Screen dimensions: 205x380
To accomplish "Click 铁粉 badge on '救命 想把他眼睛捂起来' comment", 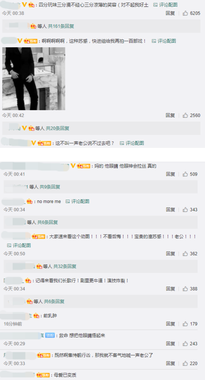I will coord(50,335).
